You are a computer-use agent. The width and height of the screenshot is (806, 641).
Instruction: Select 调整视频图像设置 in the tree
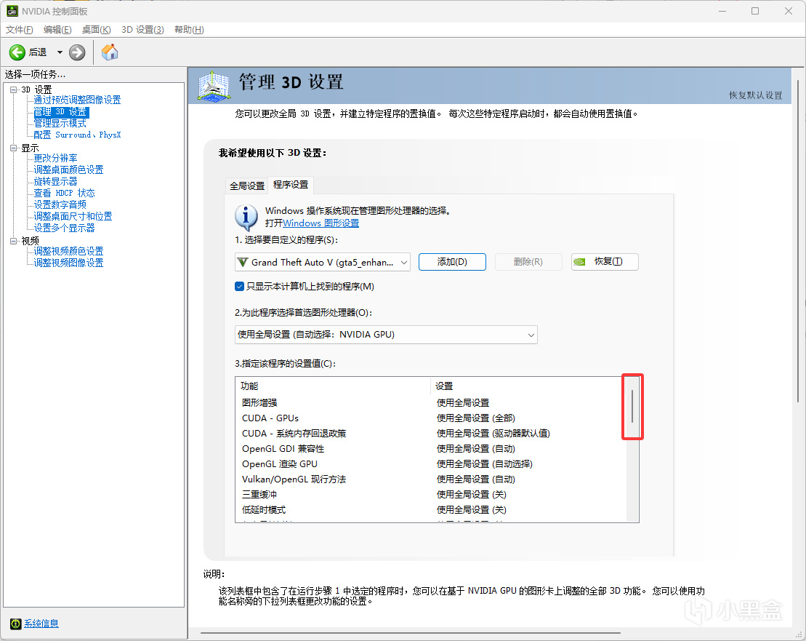click(x=68, y=263)
